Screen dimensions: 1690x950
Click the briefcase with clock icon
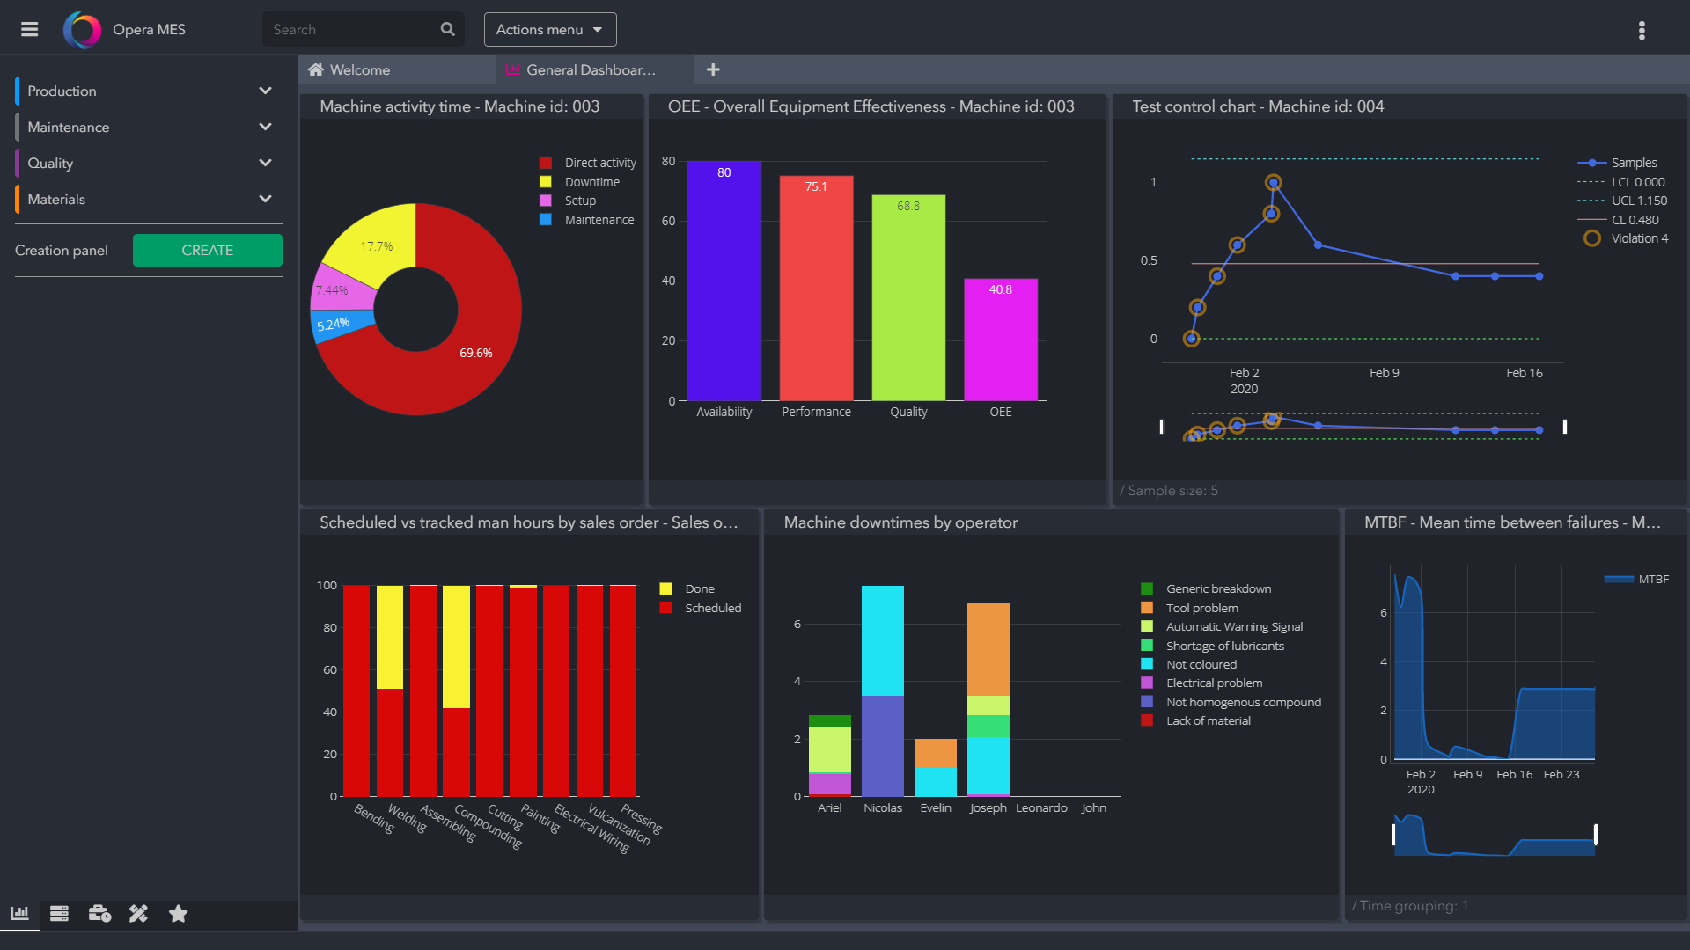tap(99, 913)
